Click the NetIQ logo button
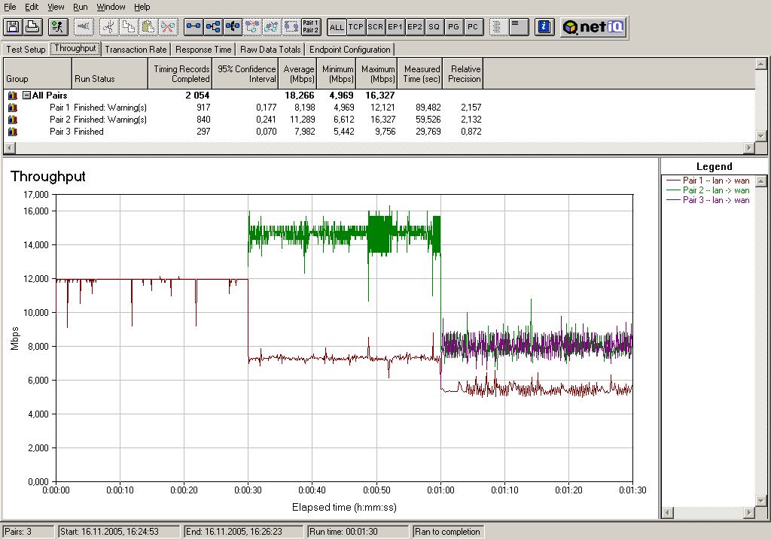This screenshot has height=540, width=771. point(593,26)
